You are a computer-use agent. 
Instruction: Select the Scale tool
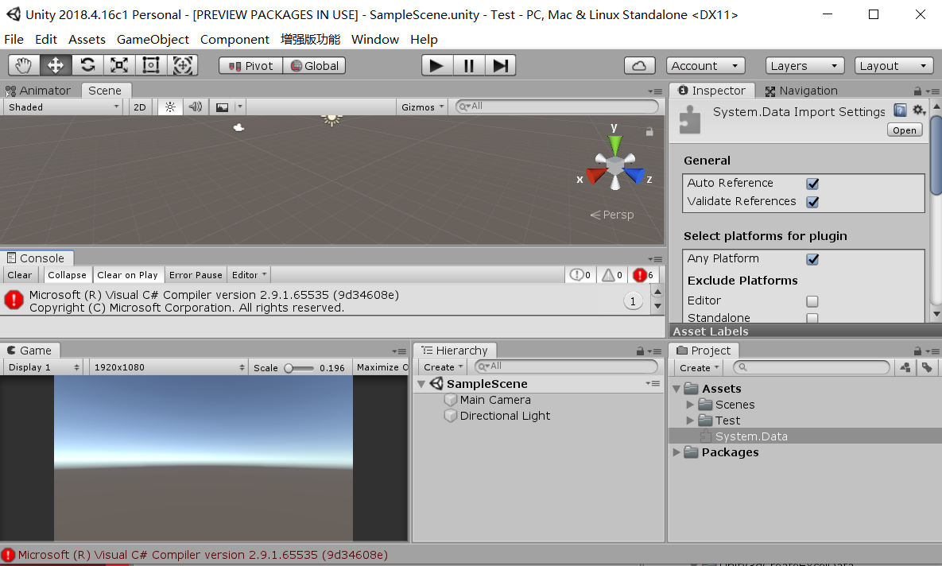point(118,65)
